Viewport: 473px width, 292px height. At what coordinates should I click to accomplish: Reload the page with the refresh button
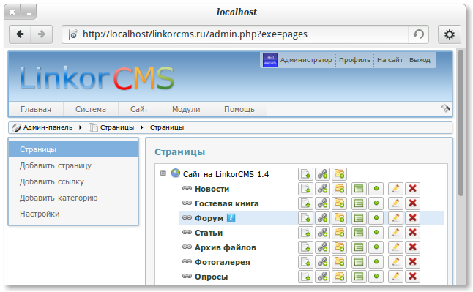418,34
